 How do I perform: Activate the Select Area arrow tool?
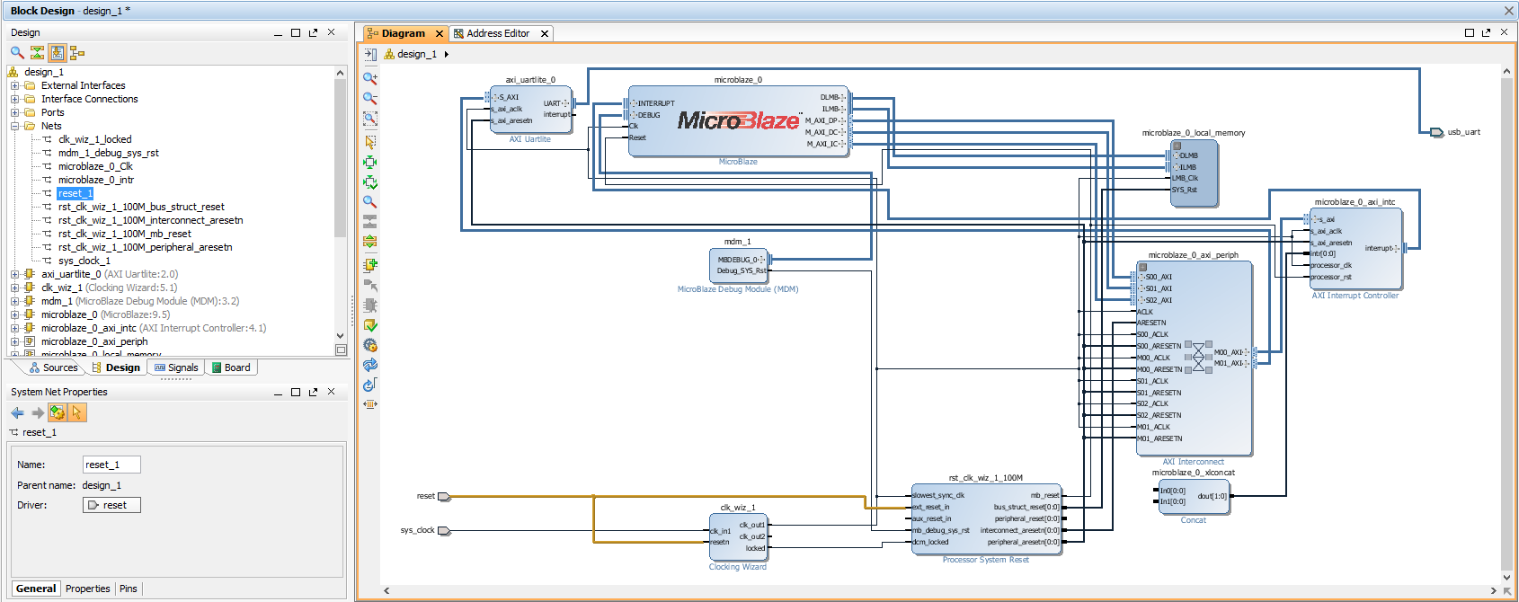(x=369, y=142)
